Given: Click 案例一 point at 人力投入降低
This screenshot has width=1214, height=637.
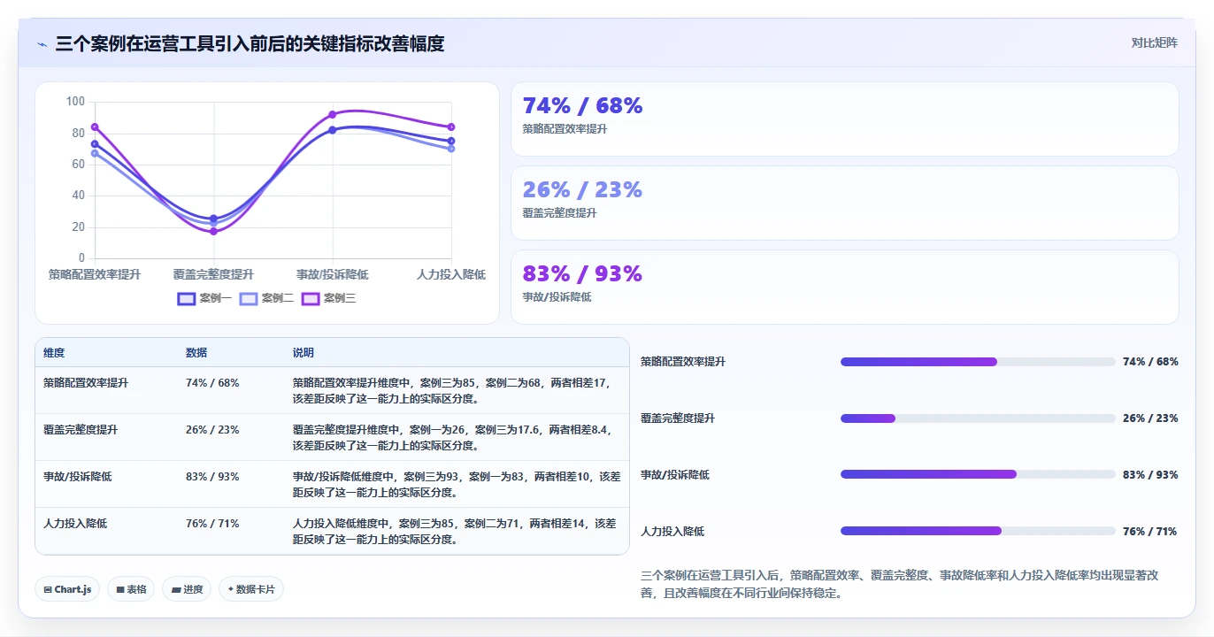Looking at the screenshot, I should 451,141.
